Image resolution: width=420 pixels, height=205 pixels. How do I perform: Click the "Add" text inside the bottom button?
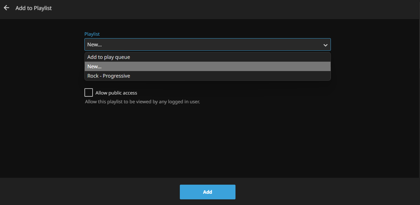point(207,192)
